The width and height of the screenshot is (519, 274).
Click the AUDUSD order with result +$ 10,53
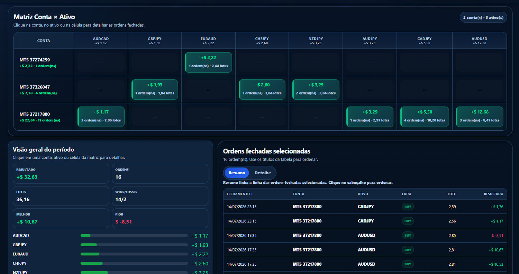tap(365, 264)
